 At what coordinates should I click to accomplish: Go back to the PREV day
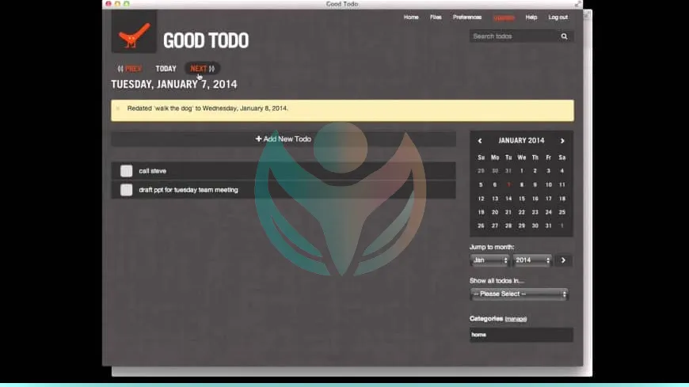130,69
